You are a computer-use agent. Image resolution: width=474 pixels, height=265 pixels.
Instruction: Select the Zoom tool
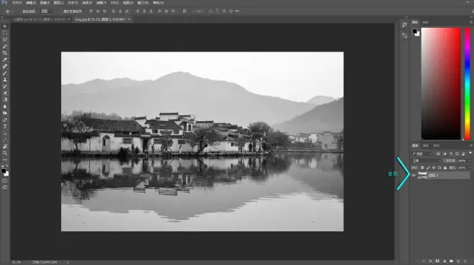pyautogui.click(x=5, y=153)
